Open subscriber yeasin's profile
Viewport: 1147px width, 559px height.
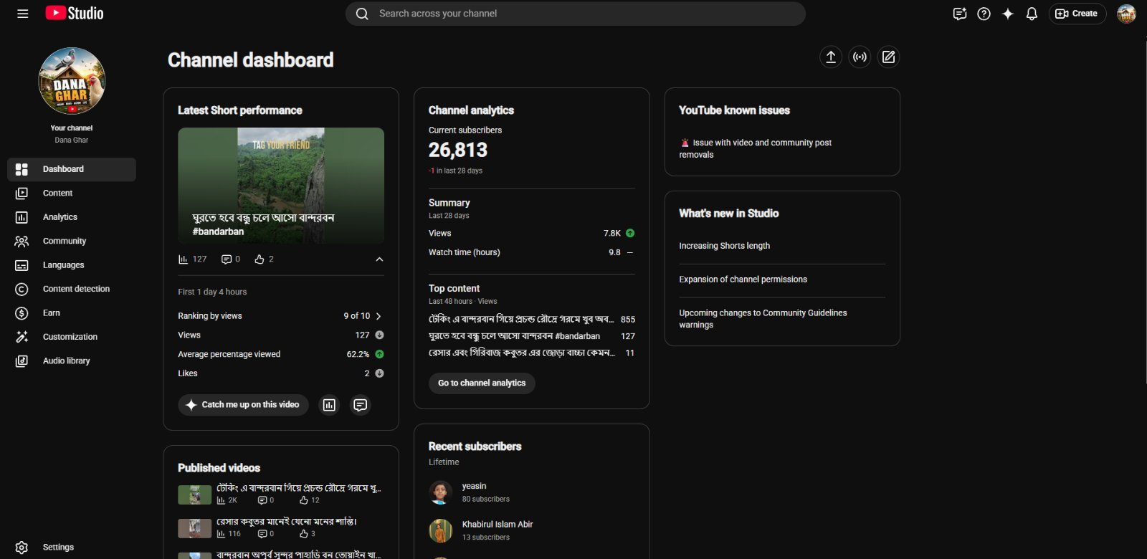tap(474, 486)
